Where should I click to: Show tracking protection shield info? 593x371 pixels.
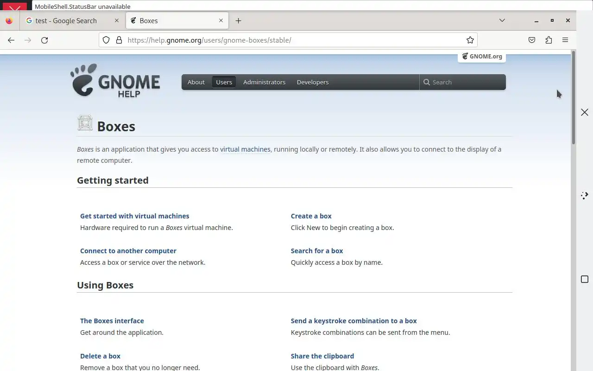tap(106, 40)
